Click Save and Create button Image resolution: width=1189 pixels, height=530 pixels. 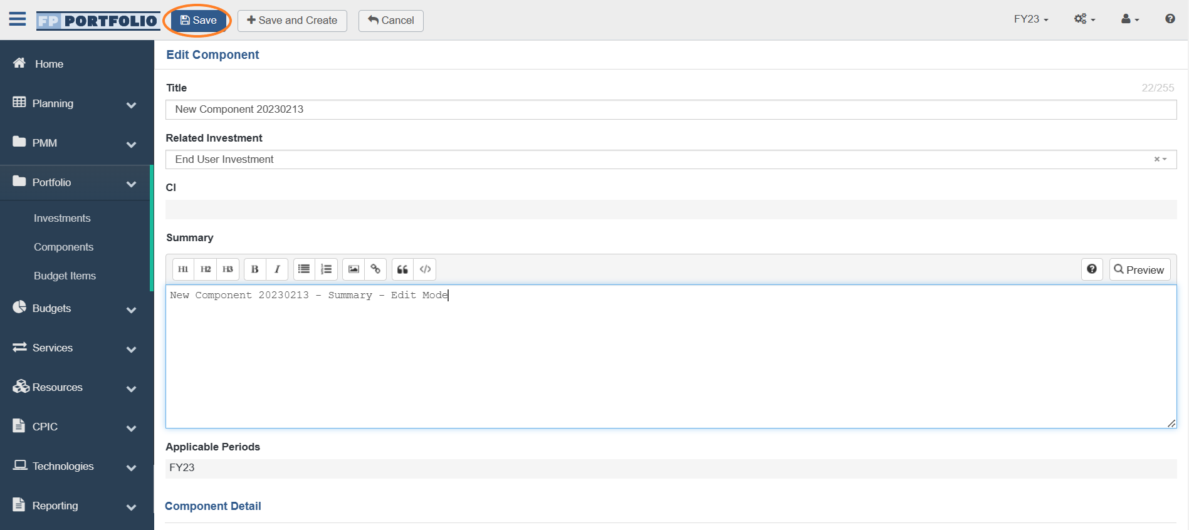point(292,21)
